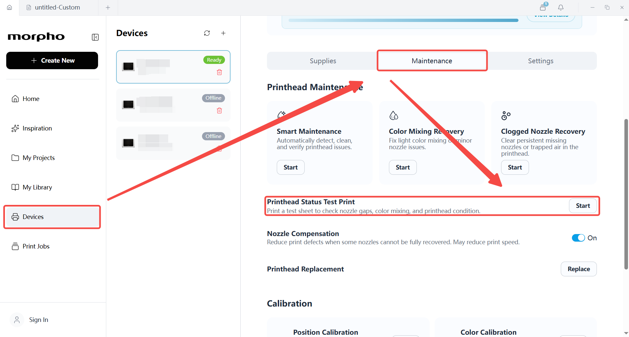This screenshot has height=337, width=629.
Task: Switch to the Settings tab
Action: coord(540,61)
